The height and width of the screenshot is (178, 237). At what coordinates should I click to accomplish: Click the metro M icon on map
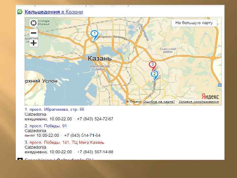tap(220, 85)
